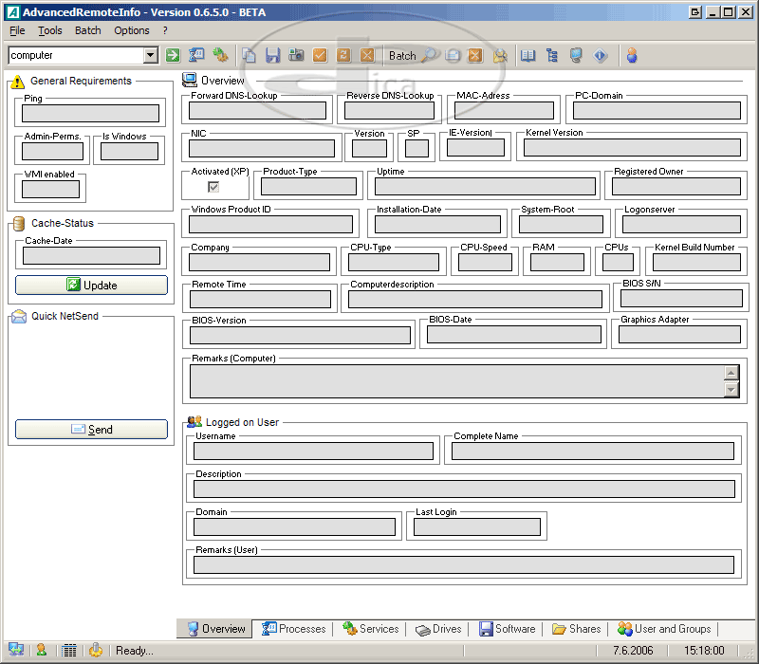Expand the computer name combo box
Viewport: 759px width, 664px height.
click(150, 56)
